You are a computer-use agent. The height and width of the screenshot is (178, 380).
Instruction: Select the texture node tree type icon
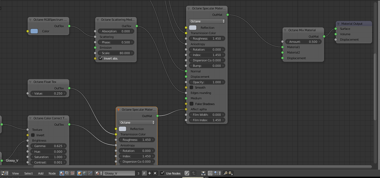click(72, 173)
